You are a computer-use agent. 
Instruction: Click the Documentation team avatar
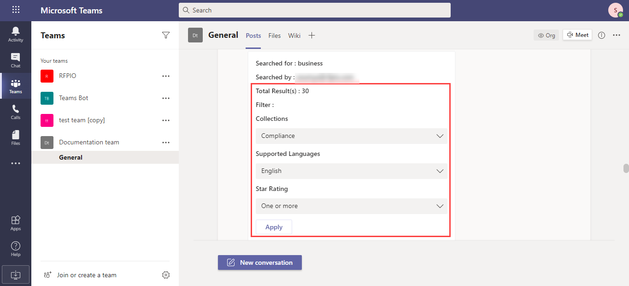pyautogui.click(x=47, y=143)
